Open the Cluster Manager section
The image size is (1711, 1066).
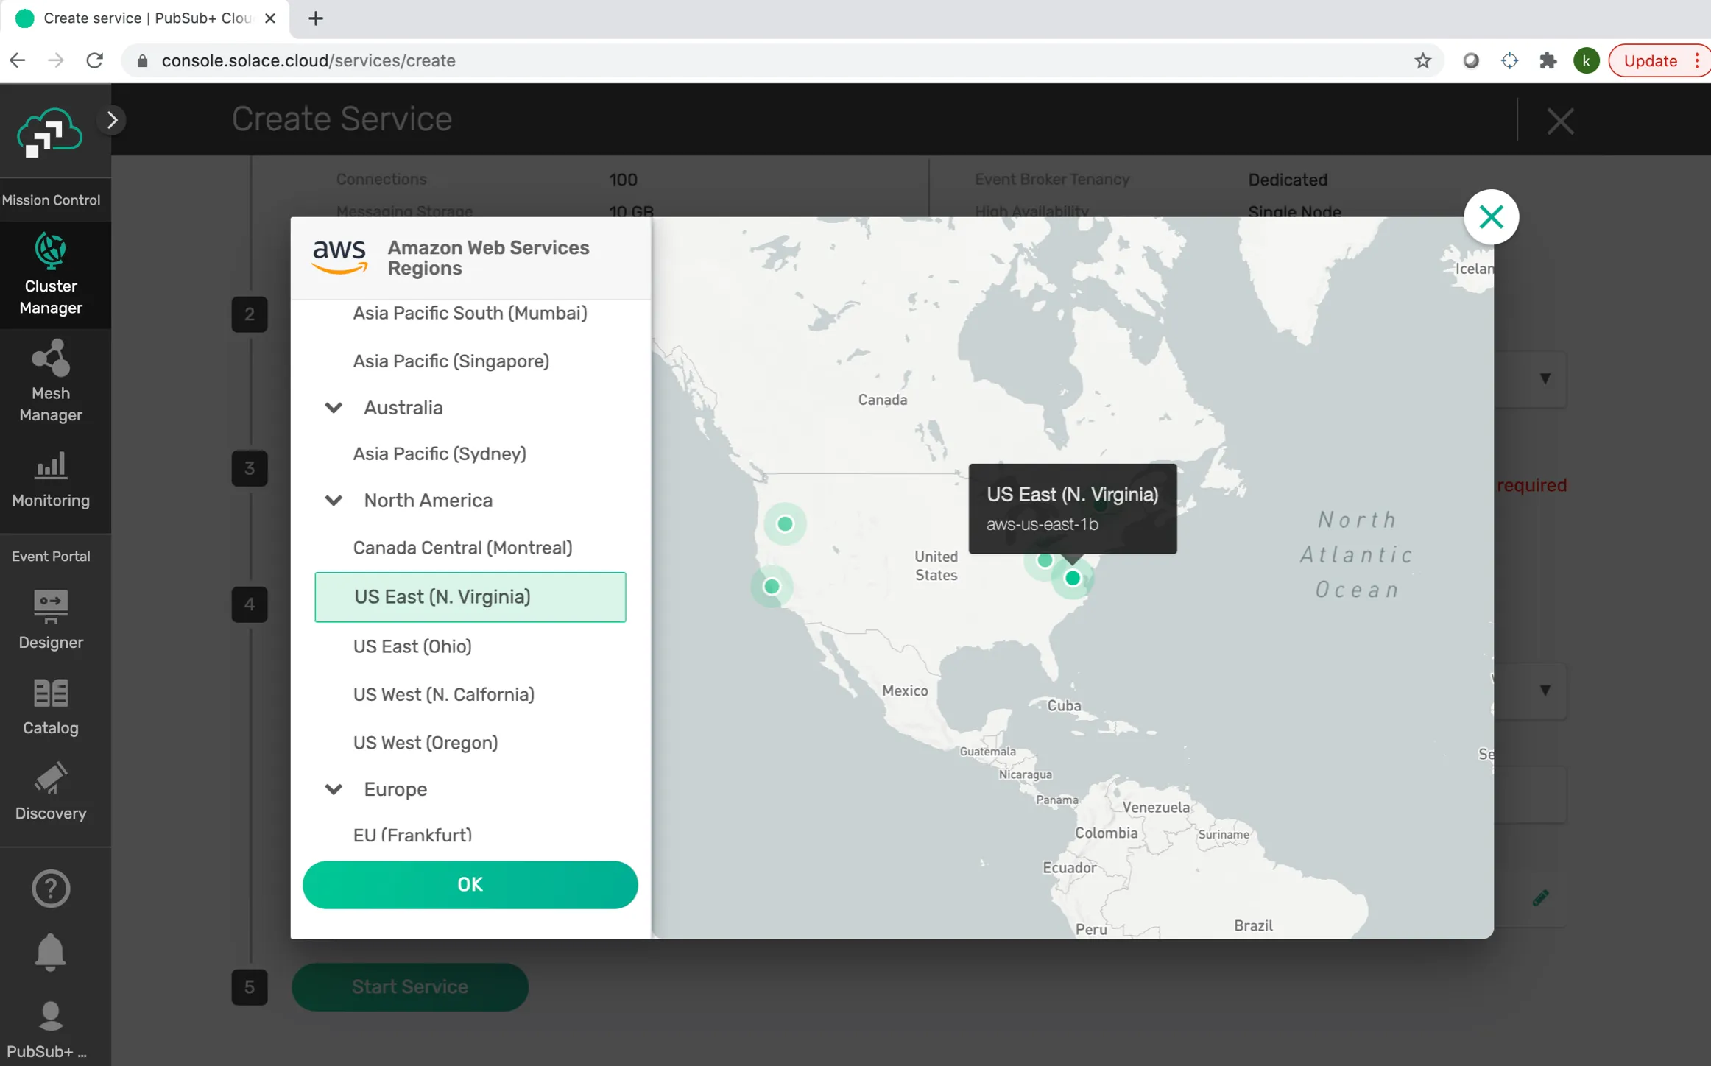coord(51,275)
